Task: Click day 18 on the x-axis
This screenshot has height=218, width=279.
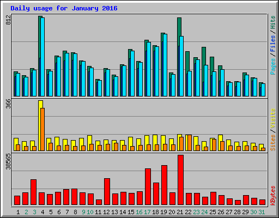Action: pyautogui.click(x=155, y=212)
